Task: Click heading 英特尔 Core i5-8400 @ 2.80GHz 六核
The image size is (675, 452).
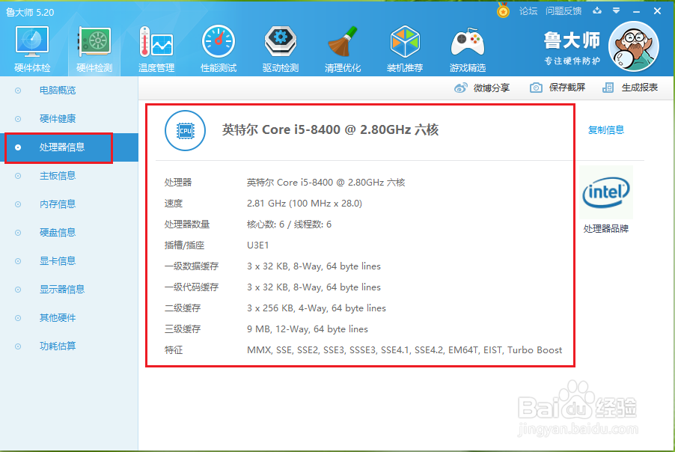Action: tap(330, 129)
